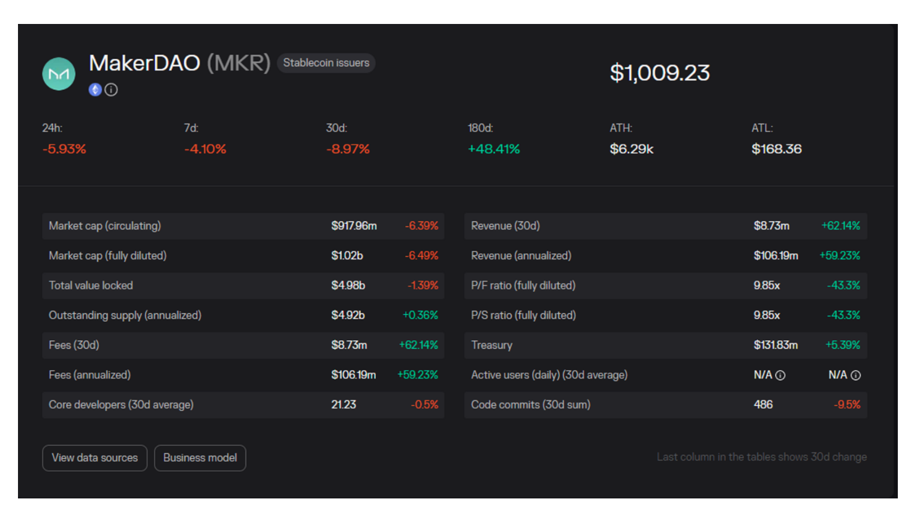This screenshot has height=514, width=917.
Task: Select the Revenue (annualized) row label
Action: (x=521, y=256)
